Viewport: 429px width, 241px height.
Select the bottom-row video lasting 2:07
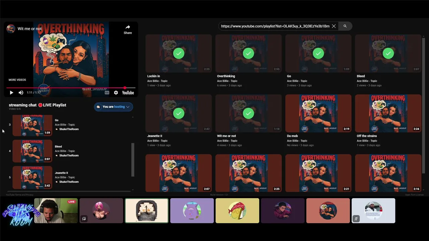point(179,173)
